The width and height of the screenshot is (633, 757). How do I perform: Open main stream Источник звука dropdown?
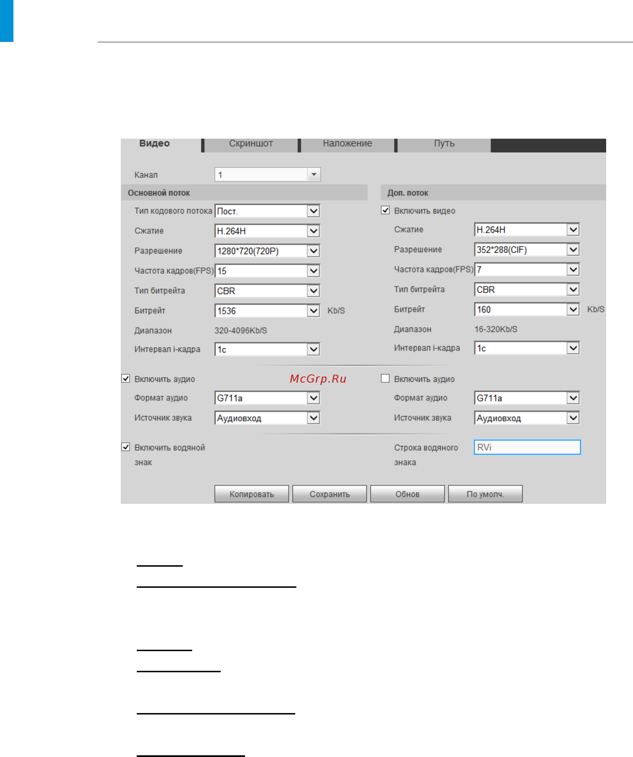pos(267,418)
